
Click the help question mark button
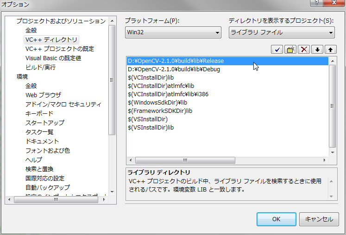(x=317, y=3)
